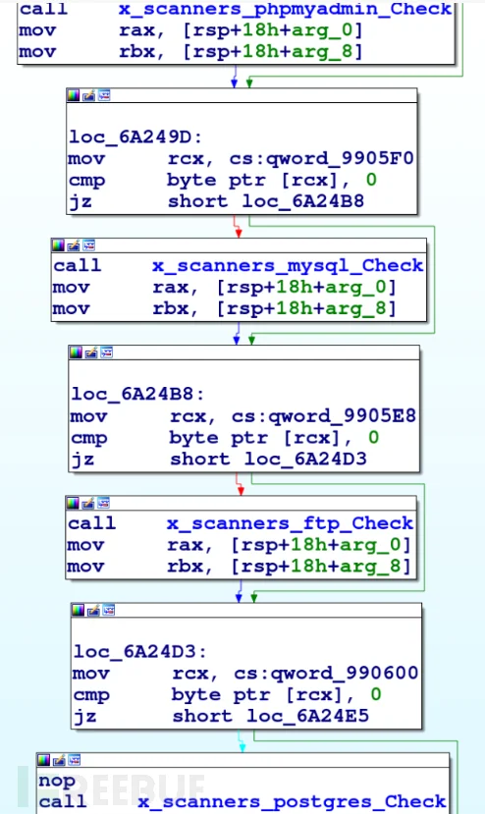
Task: Follow x_scanners_phpmyadmin_Check call target
Action: point(285,9)
